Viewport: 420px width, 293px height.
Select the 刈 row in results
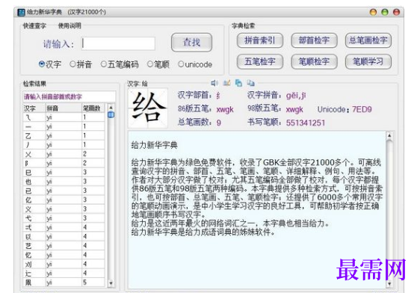[64, 264]
